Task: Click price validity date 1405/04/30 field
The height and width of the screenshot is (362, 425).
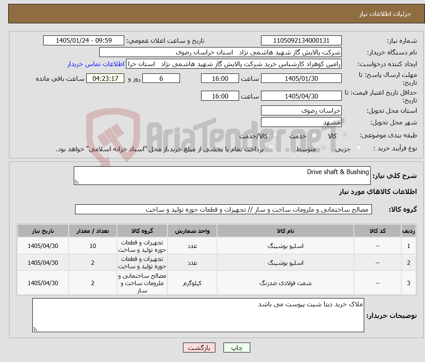Action: [x=301, y=96]
